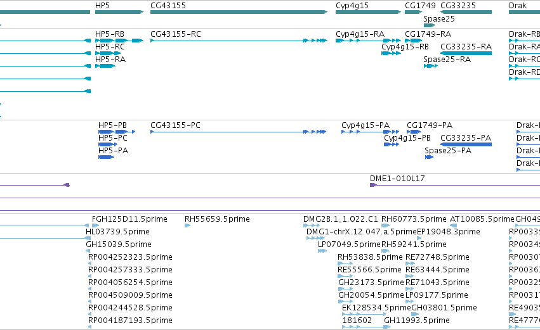Click the Spase25-PA protein label
Viewport: 540px width, 330px height.
pos(448,151)
